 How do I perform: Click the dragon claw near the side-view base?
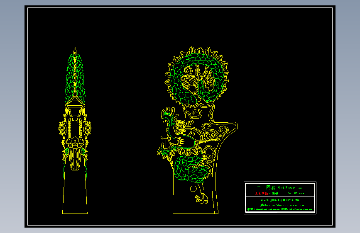click(201, 199)
